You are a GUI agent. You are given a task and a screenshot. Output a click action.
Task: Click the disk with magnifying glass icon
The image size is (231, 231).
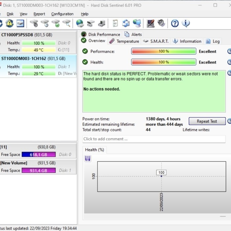67,23
